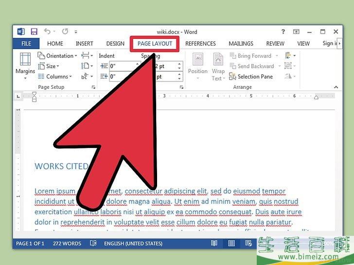354x265 pixels.
Task: Open the Line Numbers dropdown
Action: coord(87,66)
